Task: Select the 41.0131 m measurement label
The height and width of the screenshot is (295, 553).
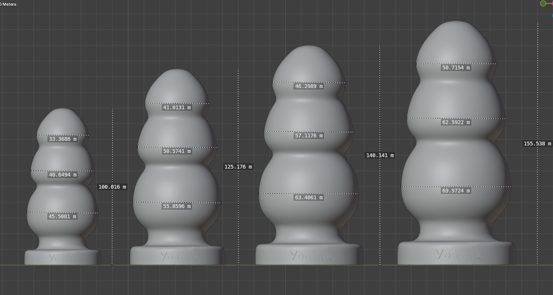Action: coord(177,108)
